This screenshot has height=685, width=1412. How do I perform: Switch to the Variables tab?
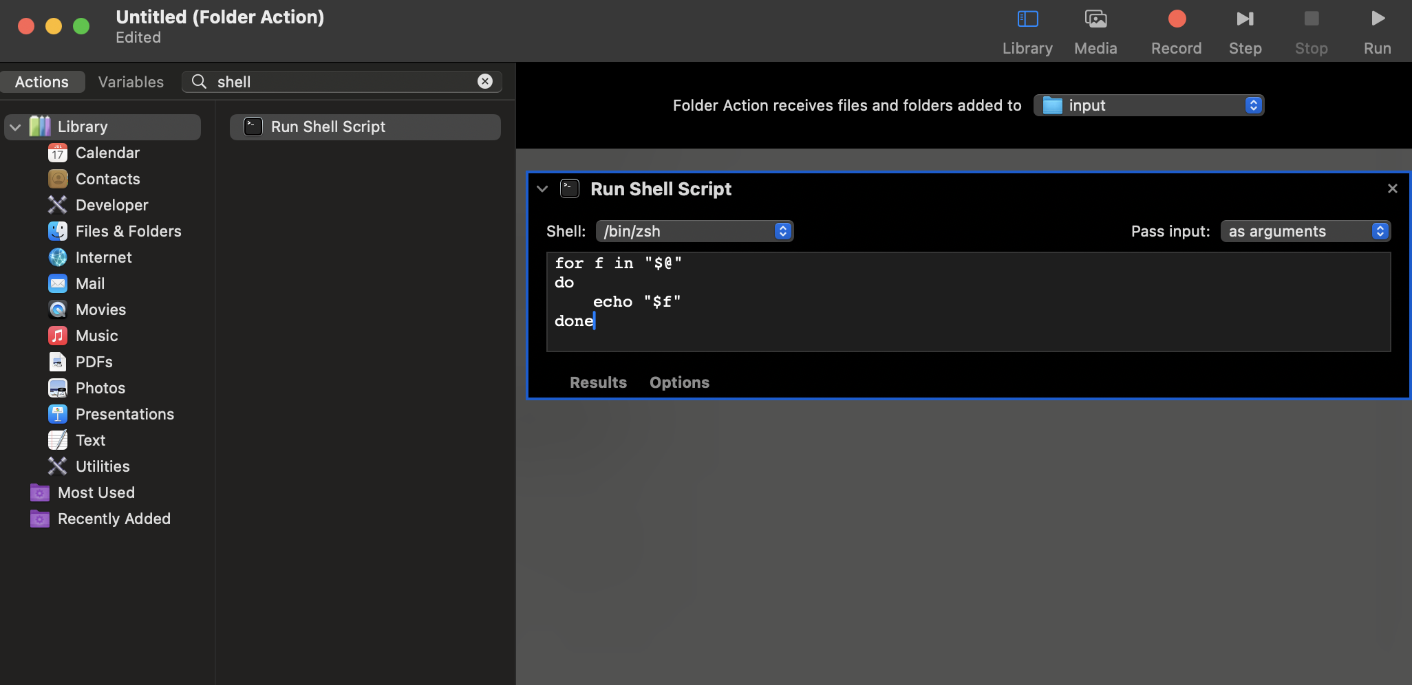131,82
